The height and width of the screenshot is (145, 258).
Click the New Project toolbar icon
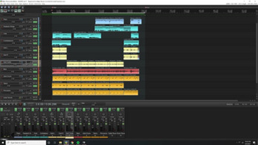(x=2, y=7)
